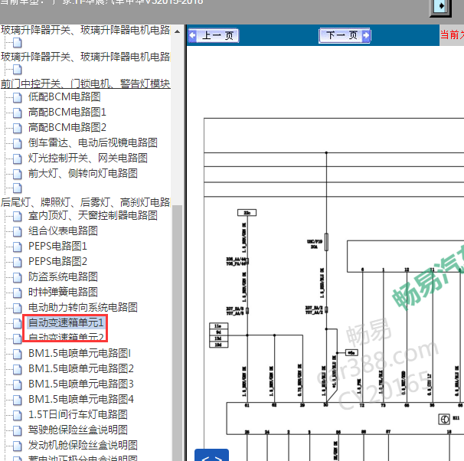Viewport: 464px width, 461px height.
Task: Click document icon beside PEPS电路图1
Action: click(18, 247)
